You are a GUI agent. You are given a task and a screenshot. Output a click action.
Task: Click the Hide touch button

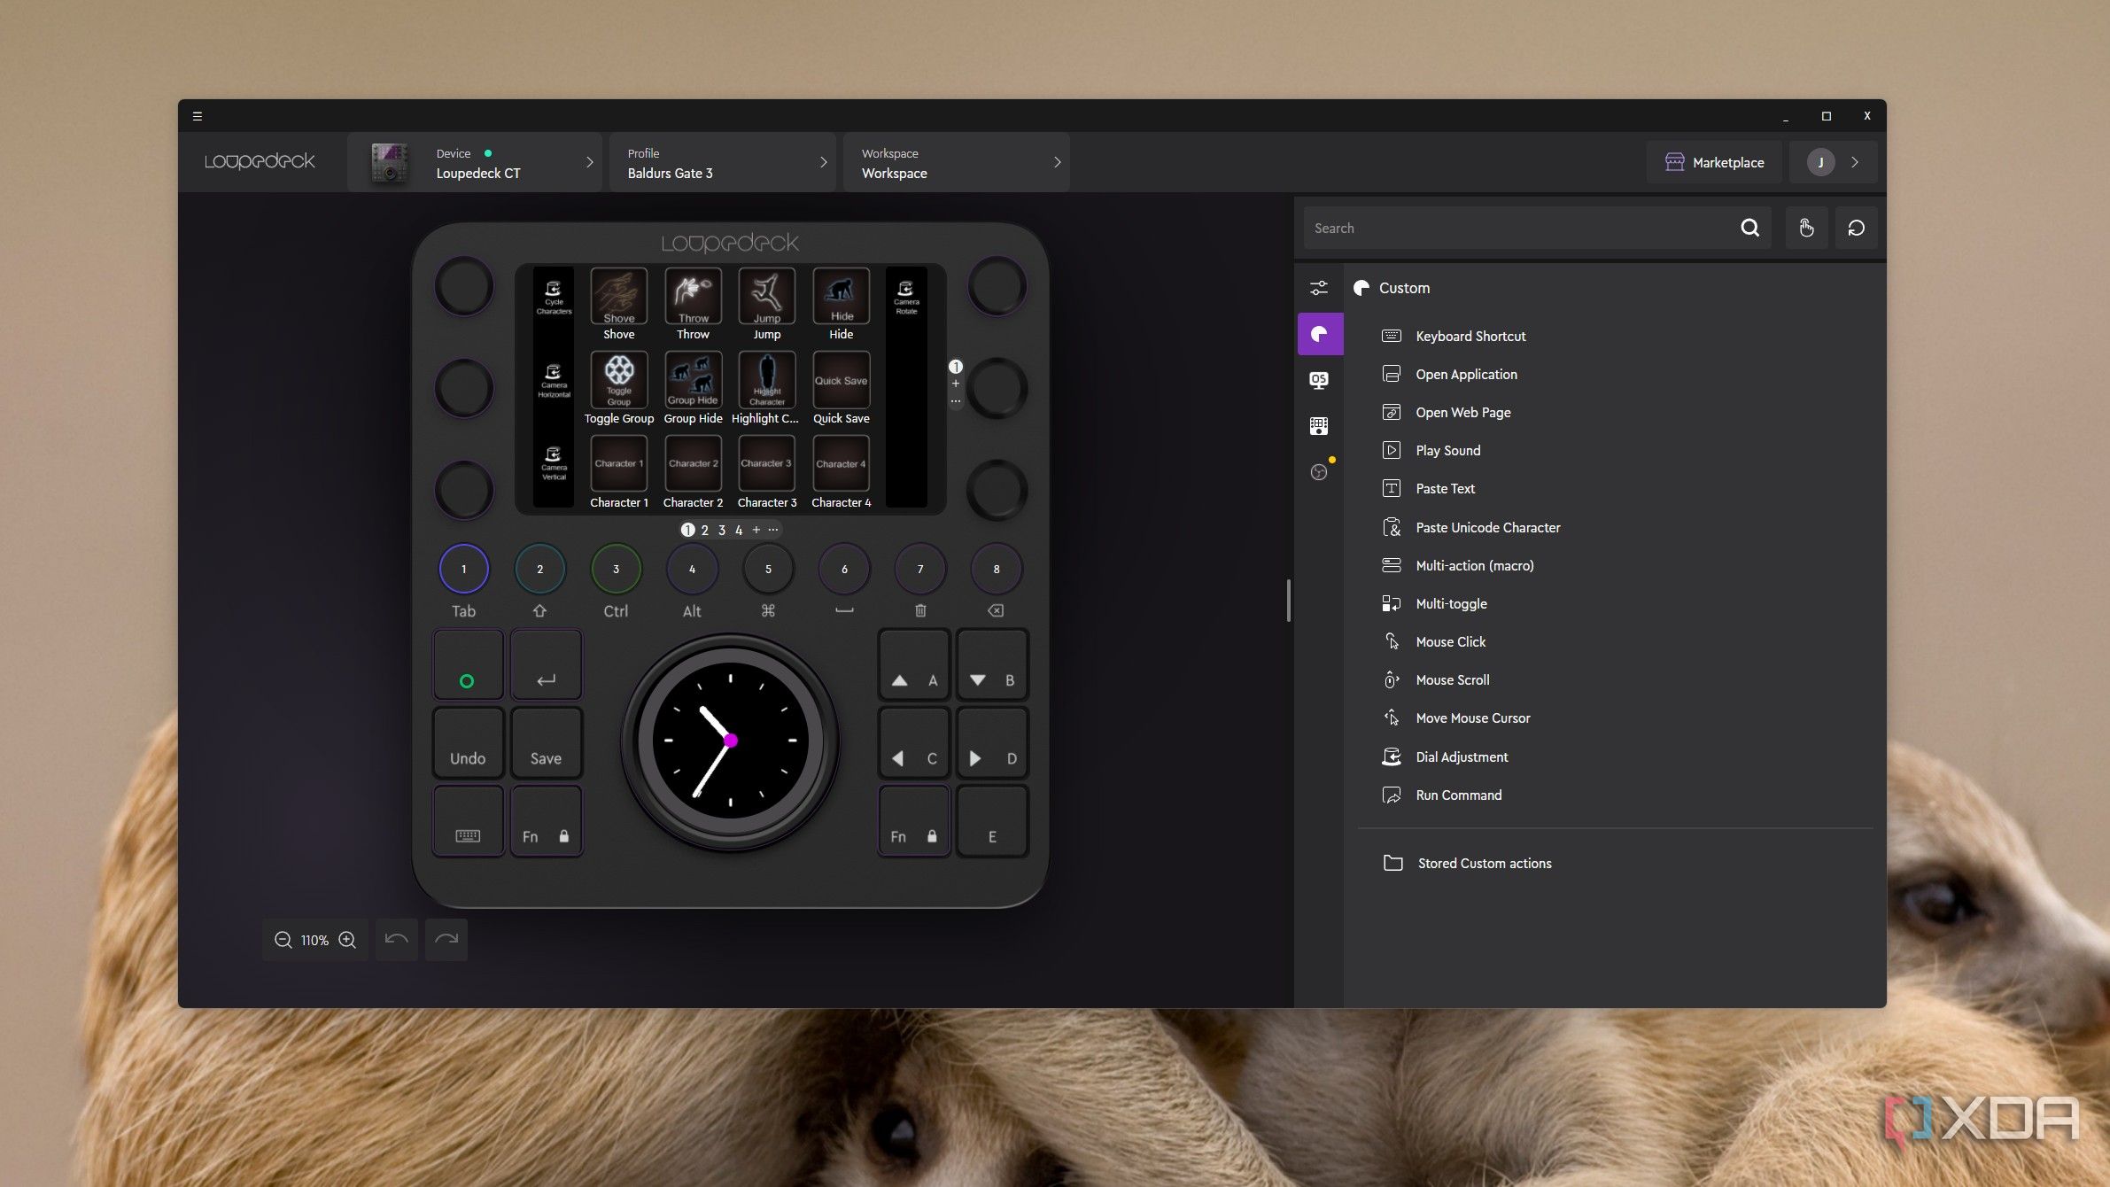point(841,297)
